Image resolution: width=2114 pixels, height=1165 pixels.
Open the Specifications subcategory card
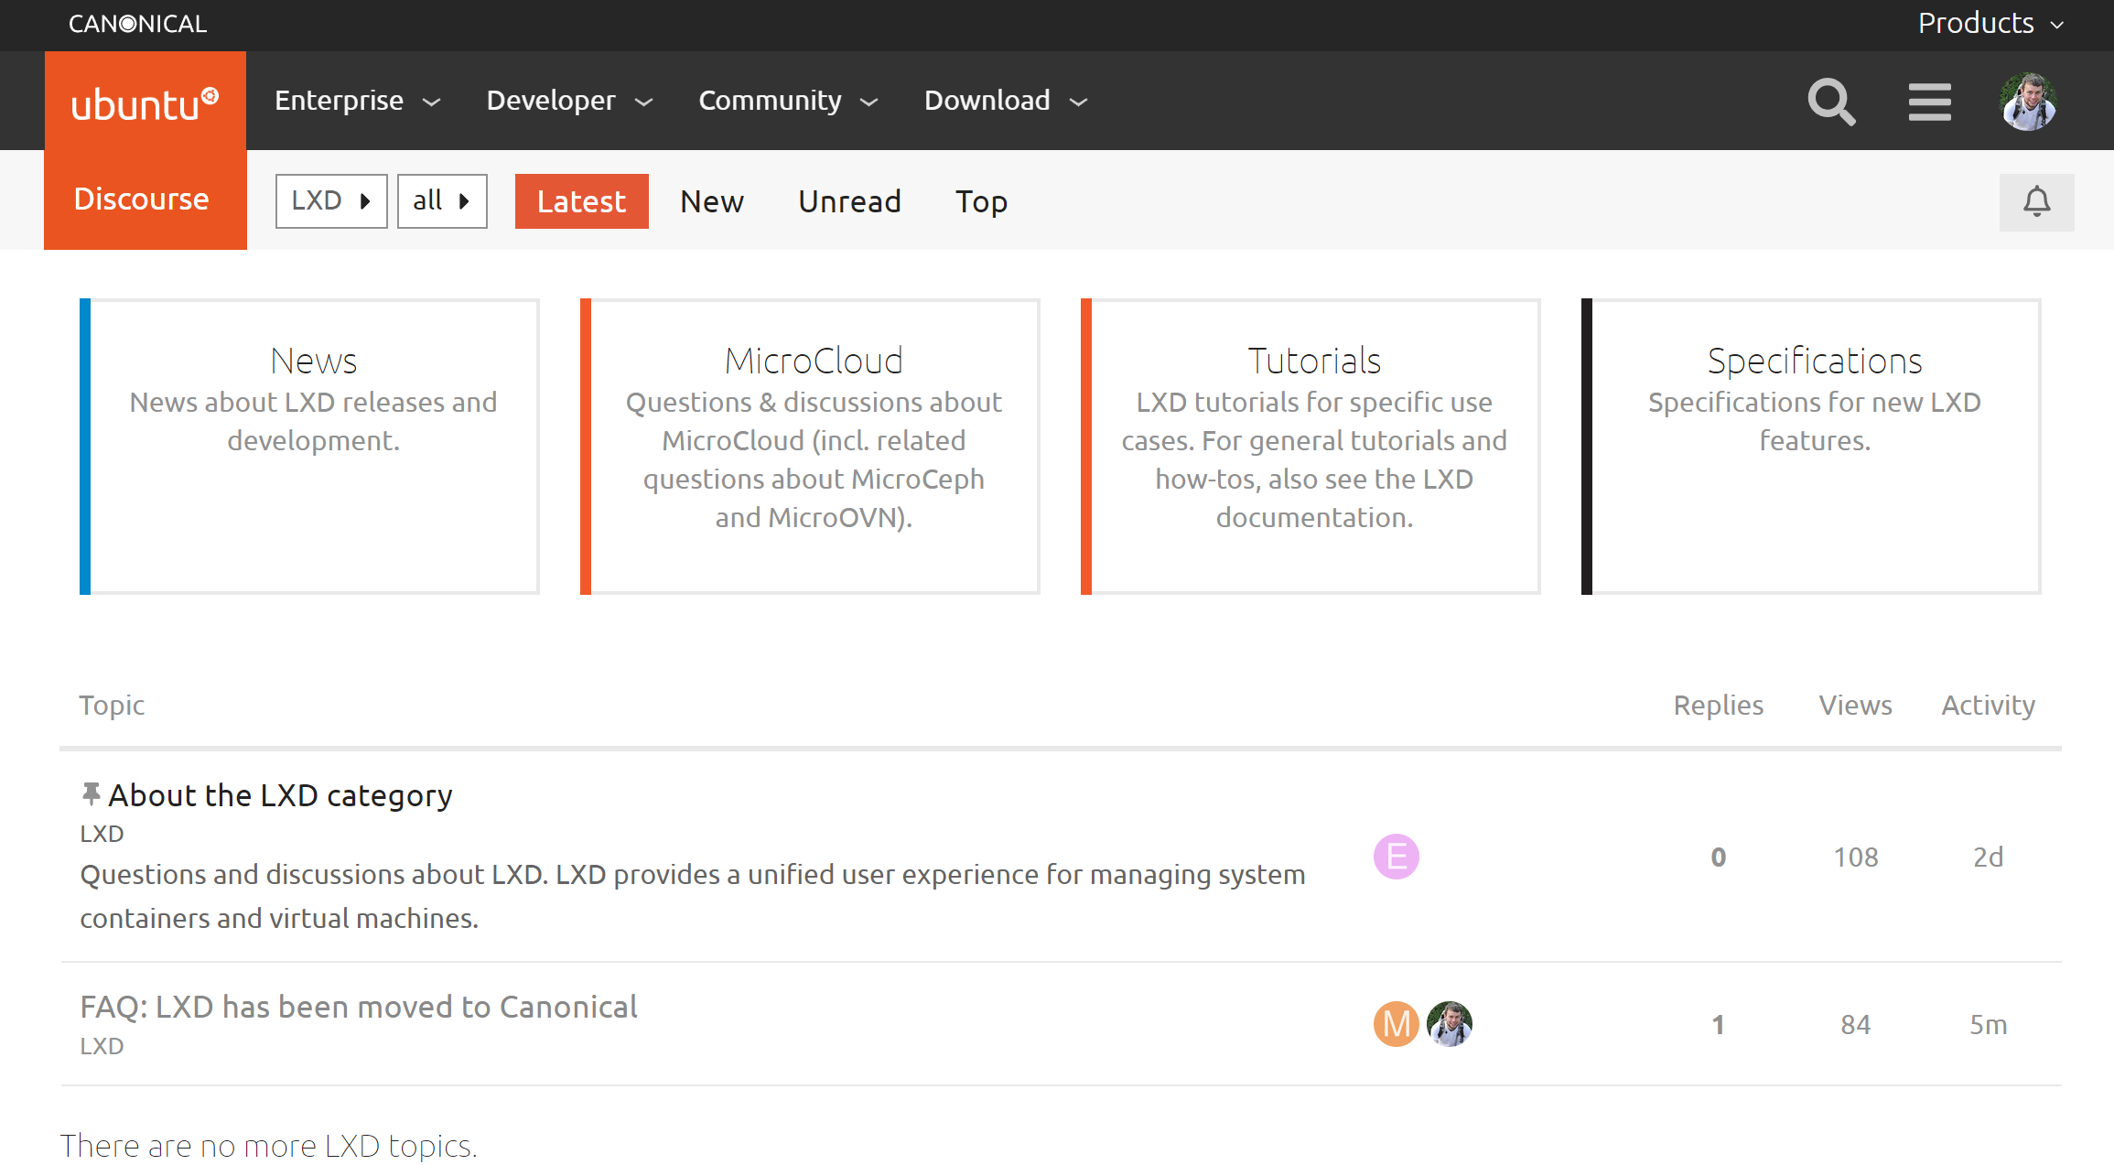tap(1811, 447)
